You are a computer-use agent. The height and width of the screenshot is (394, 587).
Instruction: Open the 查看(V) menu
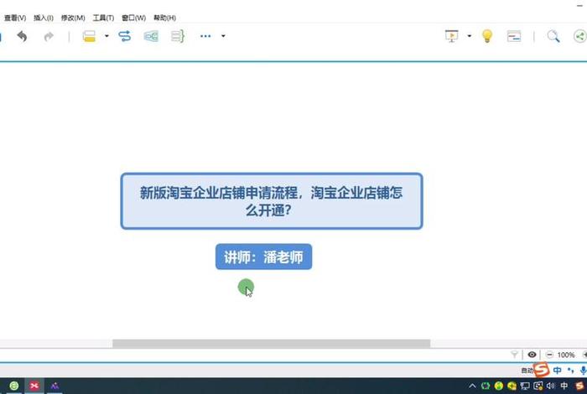15,18
